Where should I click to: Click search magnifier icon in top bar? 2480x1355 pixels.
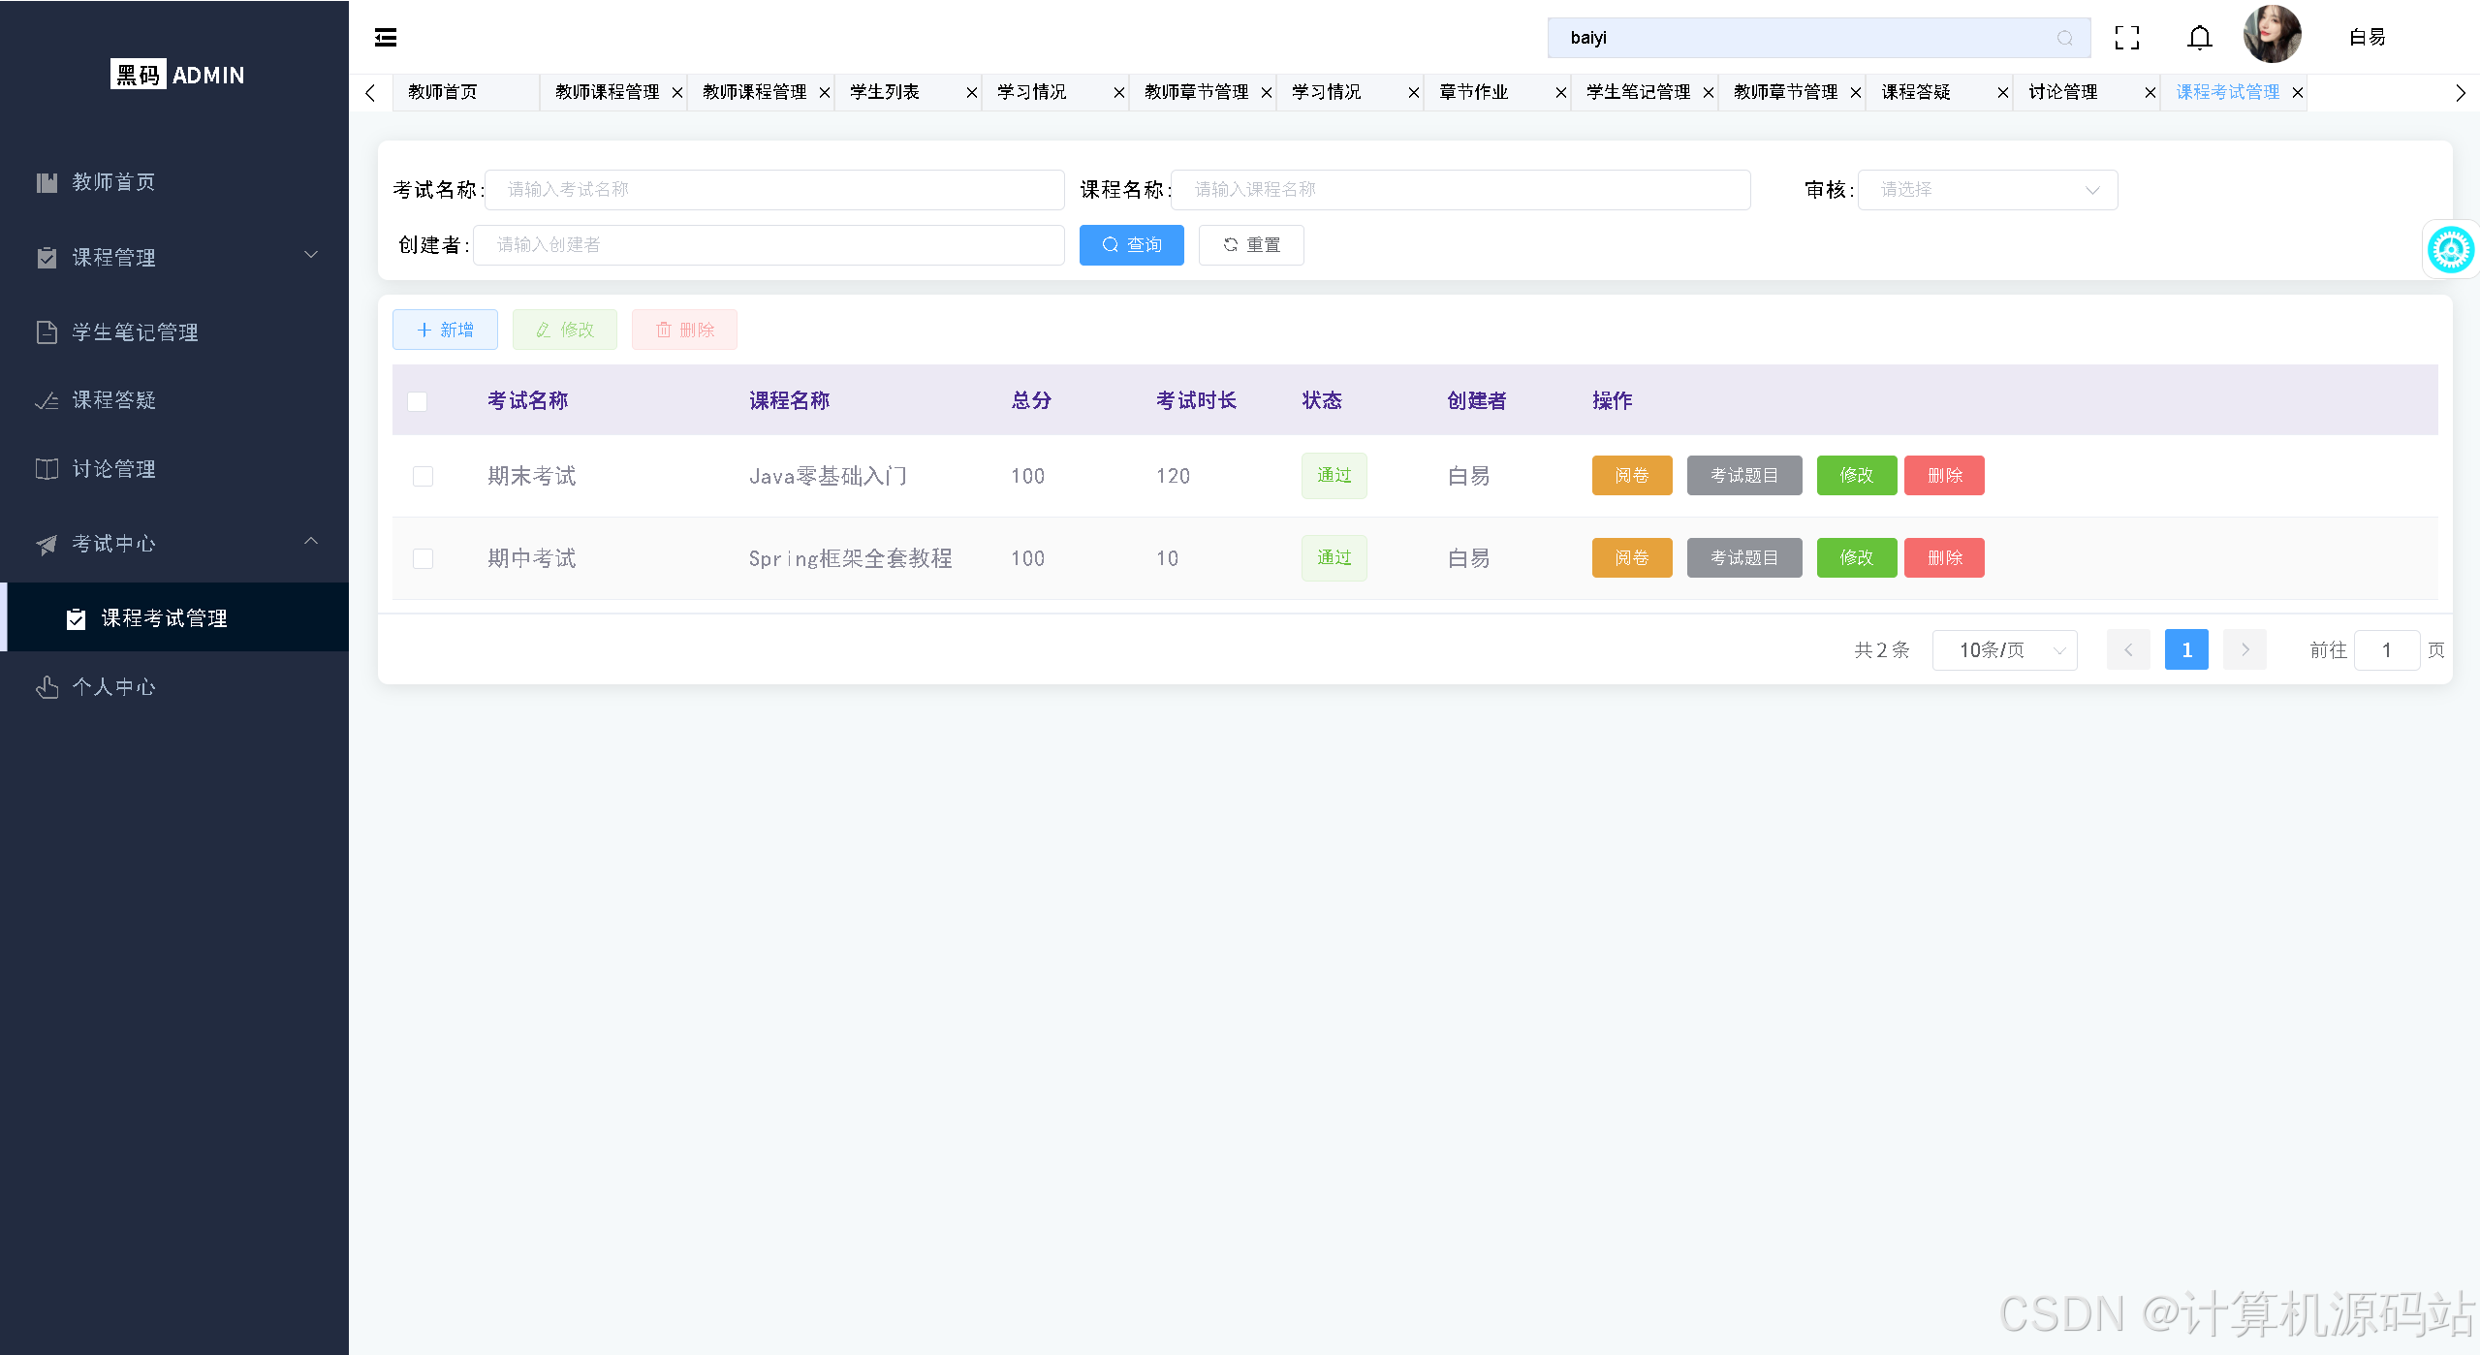(2064, 38)
